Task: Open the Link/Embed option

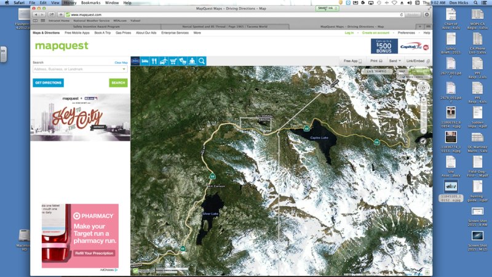Action: pos(418,61)
